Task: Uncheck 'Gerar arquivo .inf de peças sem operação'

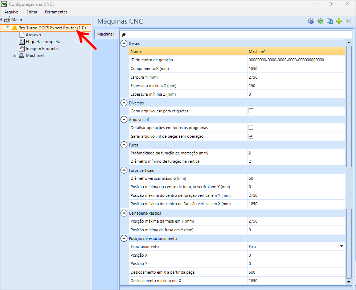Action: (x=251, y=136)
